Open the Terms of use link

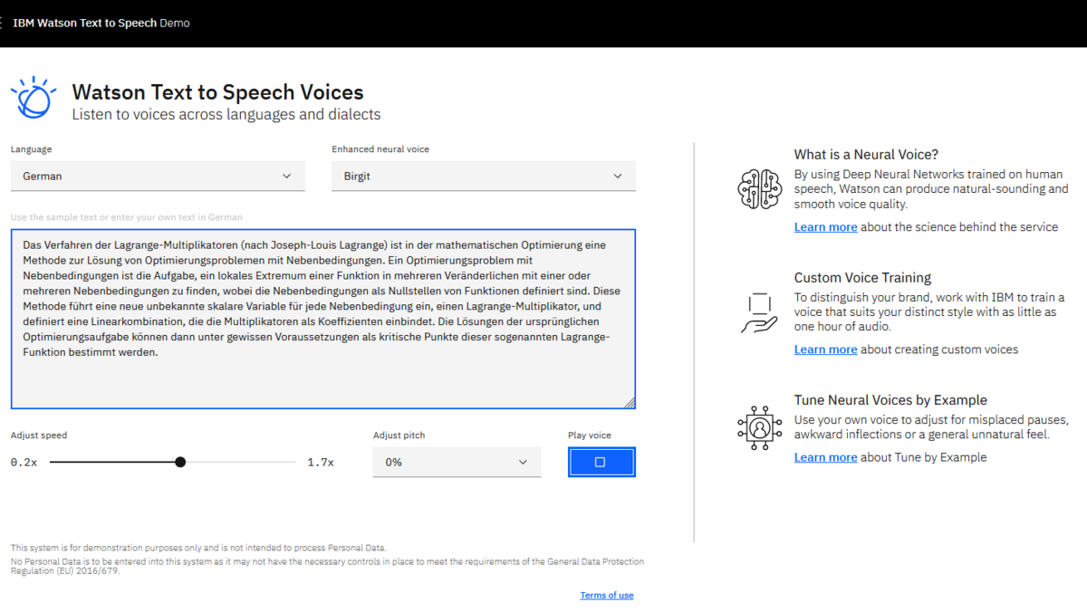click(606, 595)
